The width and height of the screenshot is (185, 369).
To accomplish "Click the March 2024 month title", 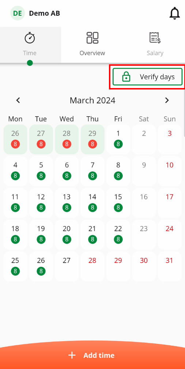I will (x=92, y=100).
